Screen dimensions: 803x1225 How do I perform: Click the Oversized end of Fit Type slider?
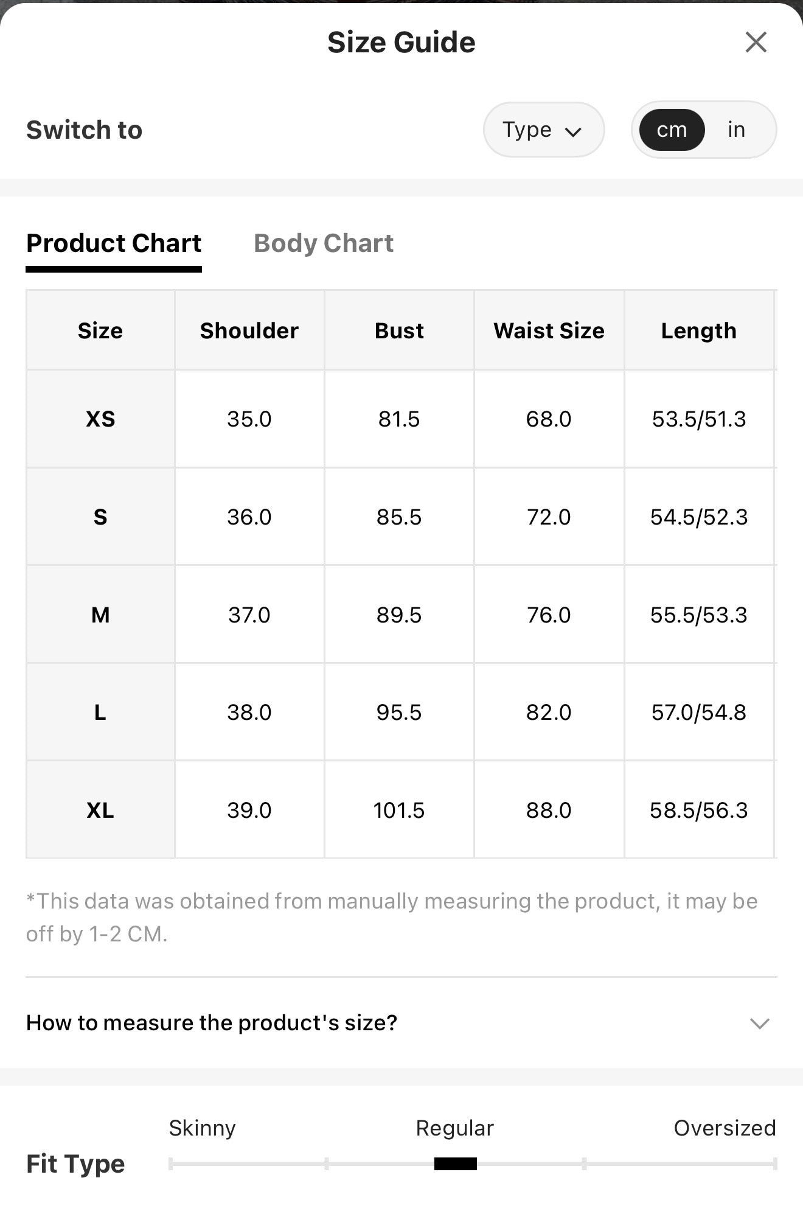[x=774, y=1164]
